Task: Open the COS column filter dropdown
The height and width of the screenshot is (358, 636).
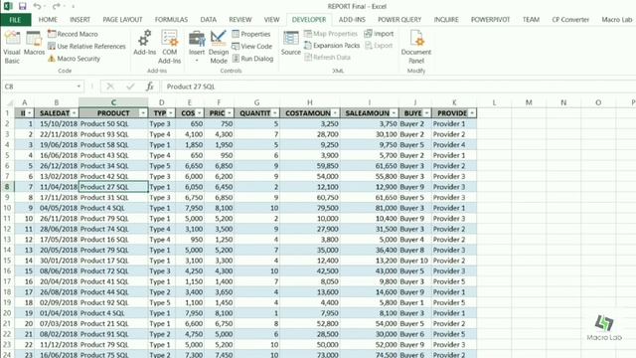Action: [199, 113]
